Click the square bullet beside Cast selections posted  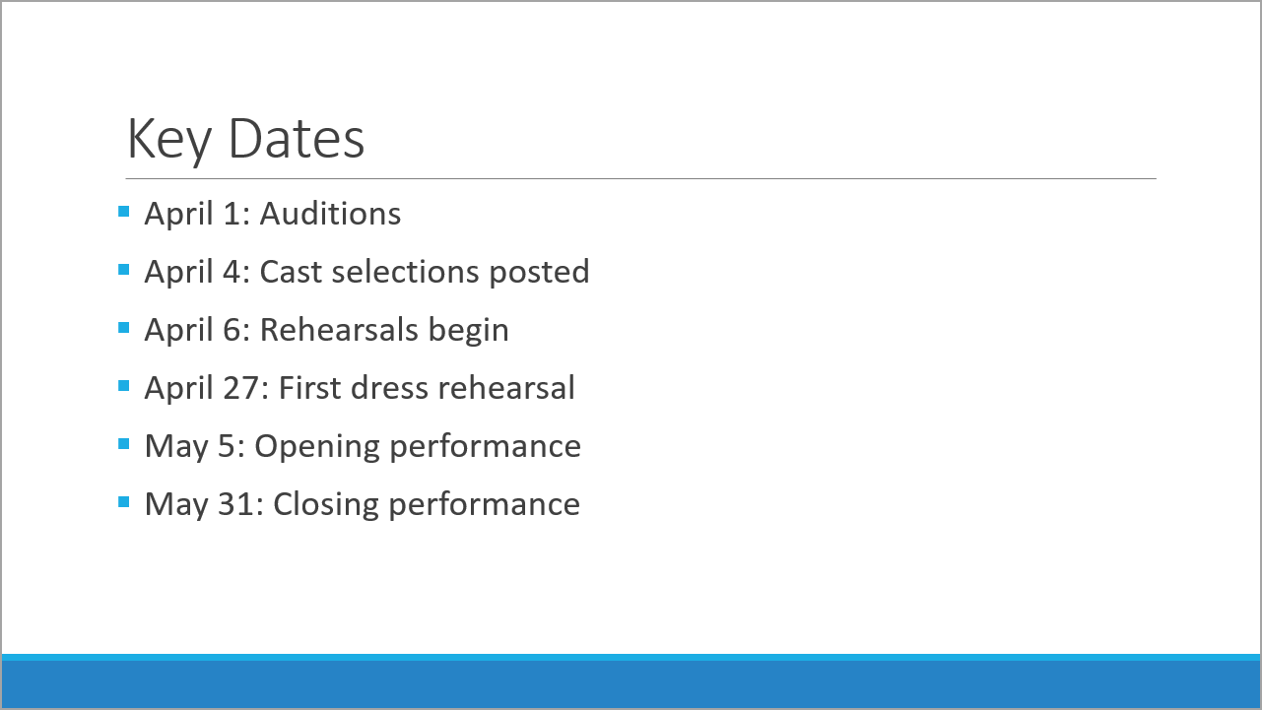123,269
